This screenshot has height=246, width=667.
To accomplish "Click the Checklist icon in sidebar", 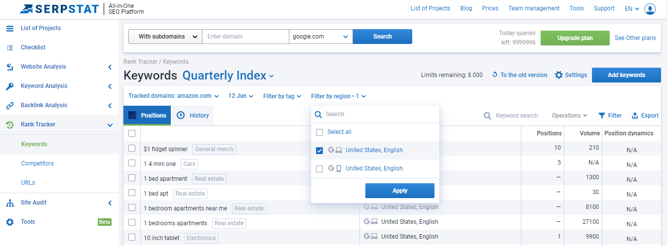I will (x=10, y=47).
